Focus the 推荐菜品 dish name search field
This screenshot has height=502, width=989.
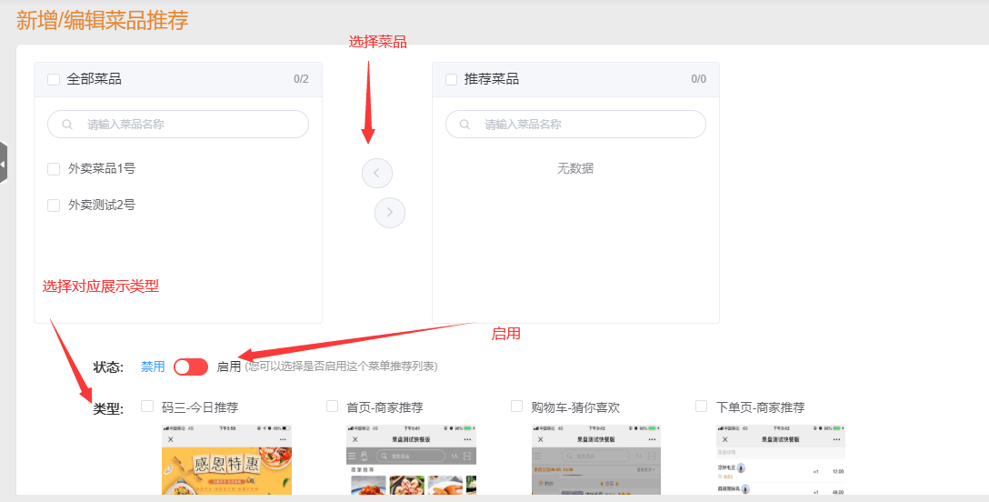click(x=586, y=125)
